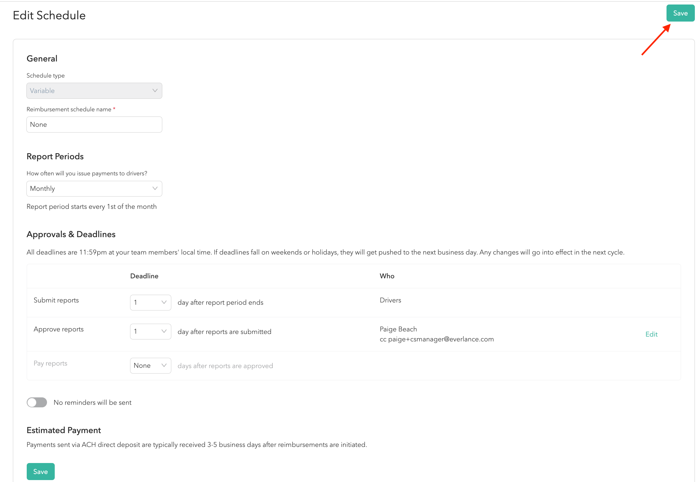
Task: Click the Edit link for Paige Beach
Action: point(651,334)
